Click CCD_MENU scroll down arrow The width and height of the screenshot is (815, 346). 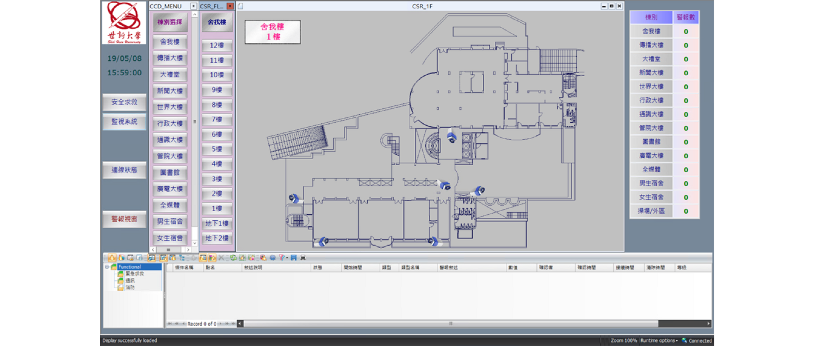[x=194, y=243]
